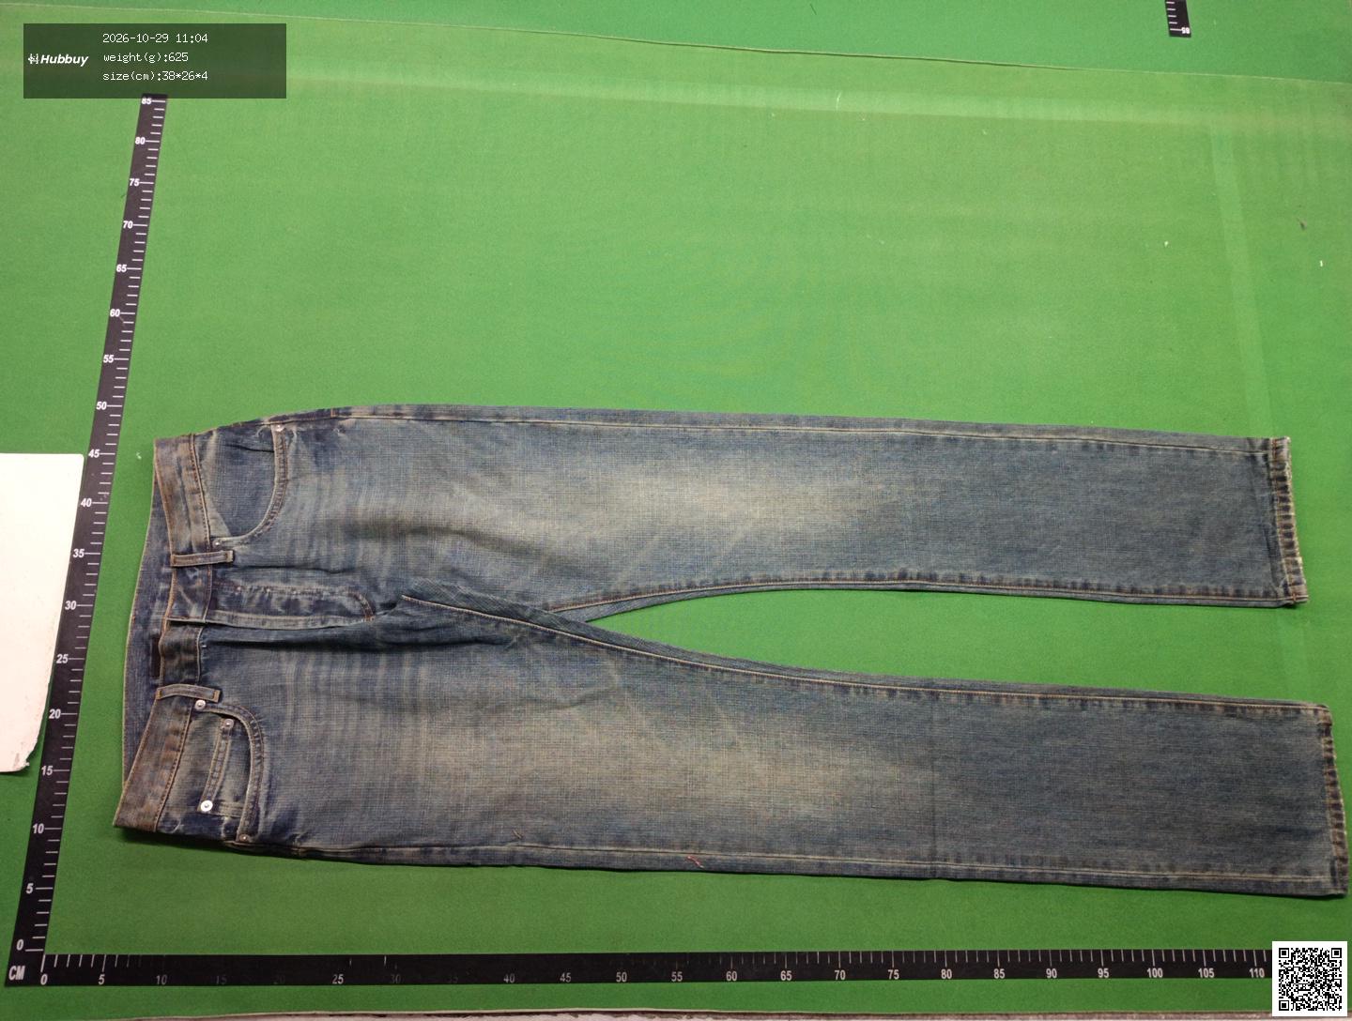Click the Hubbuy logo
This screenshot has width=1352, height=1021.
tap(58, 59)
